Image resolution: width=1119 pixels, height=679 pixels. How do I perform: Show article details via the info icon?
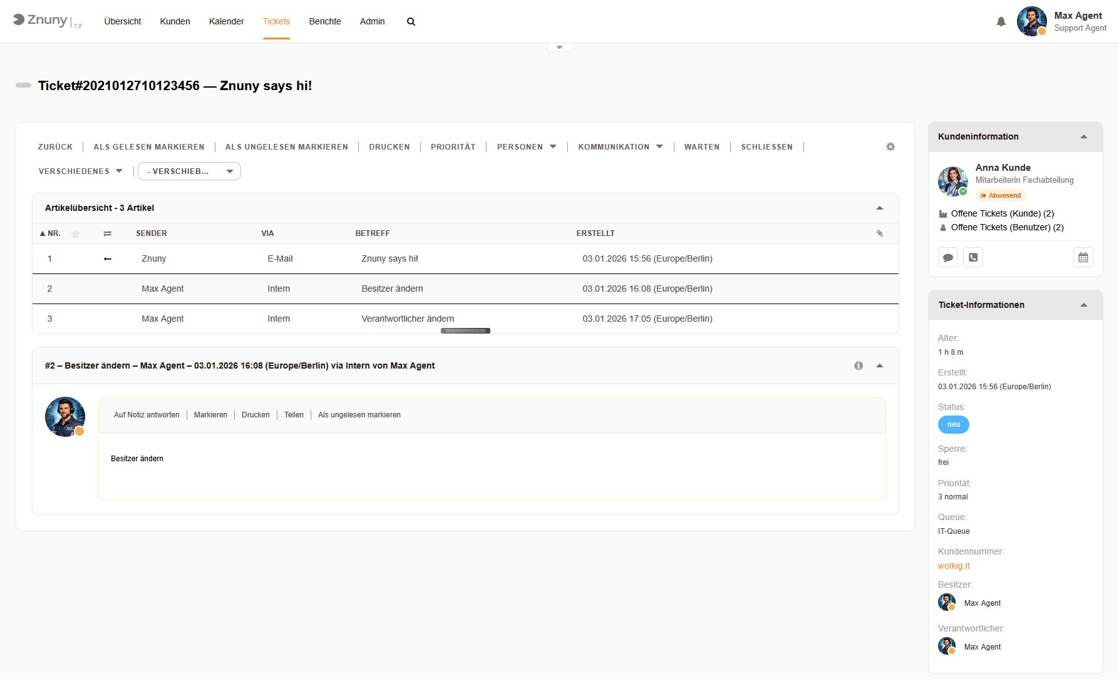(x=858, y=365)
